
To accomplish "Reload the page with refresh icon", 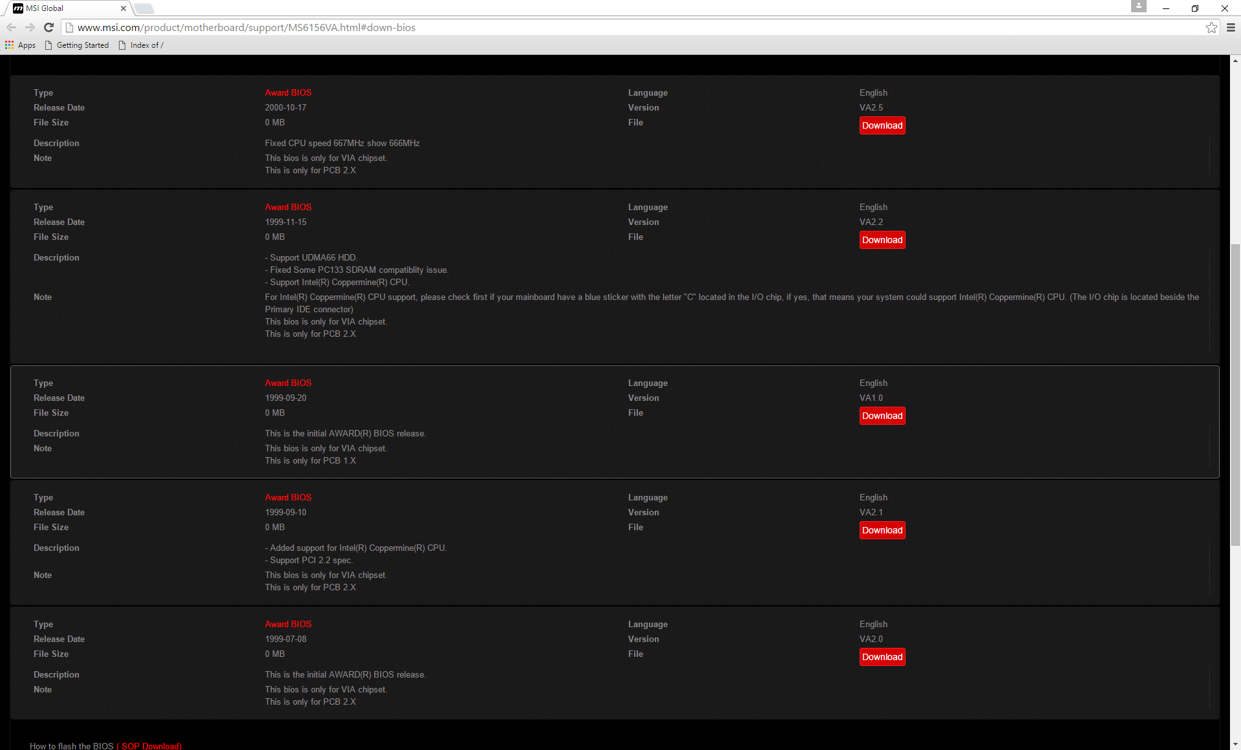I will (x=48, y=27).
